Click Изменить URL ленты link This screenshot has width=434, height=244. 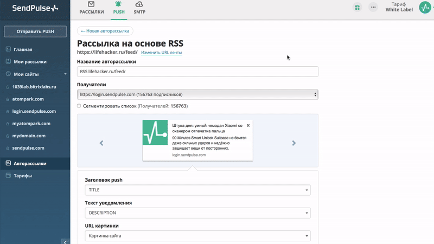(x=161, y=53)
